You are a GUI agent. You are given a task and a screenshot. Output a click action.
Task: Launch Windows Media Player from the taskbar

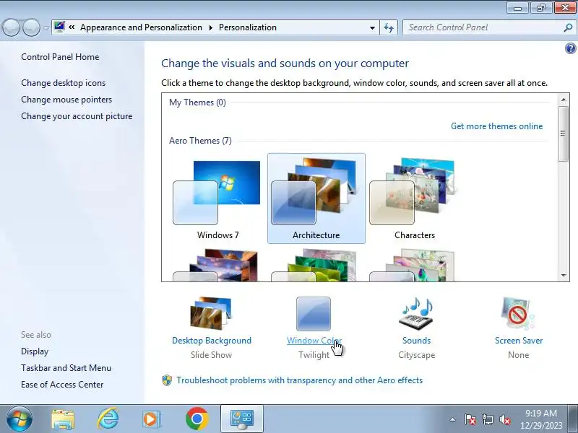151,419
